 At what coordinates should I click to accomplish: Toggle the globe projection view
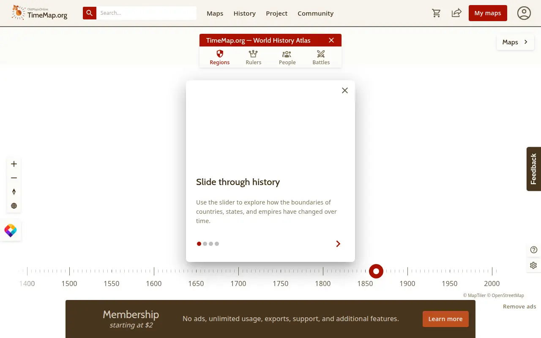14,206
